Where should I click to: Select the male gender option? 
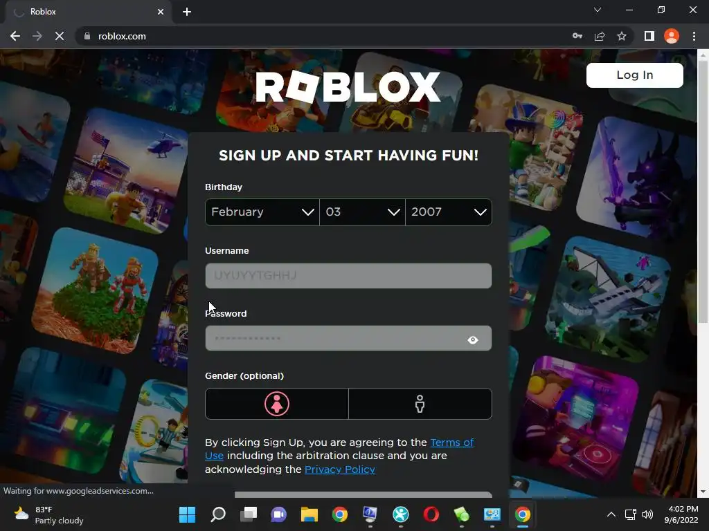click(x=420, y=404)
